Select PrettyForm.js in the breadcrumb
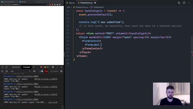The width and height of the screenshot is (193, 109). coord(82,7)
